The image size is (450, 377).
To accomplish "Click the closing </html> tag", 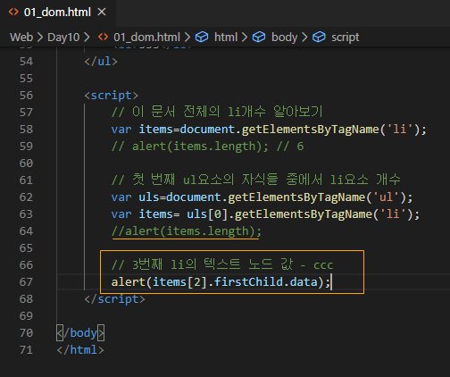I will coord(80,350).
